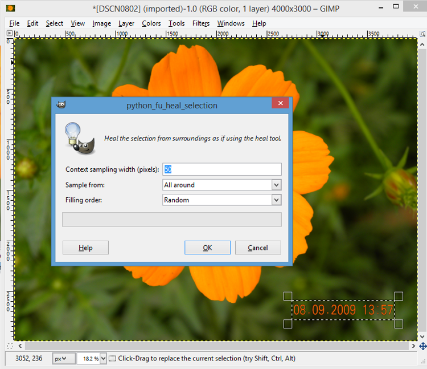The image size is (427, 369).
Task: Click the image menu arrow at ruler corner
Action: tap(10, 34)
